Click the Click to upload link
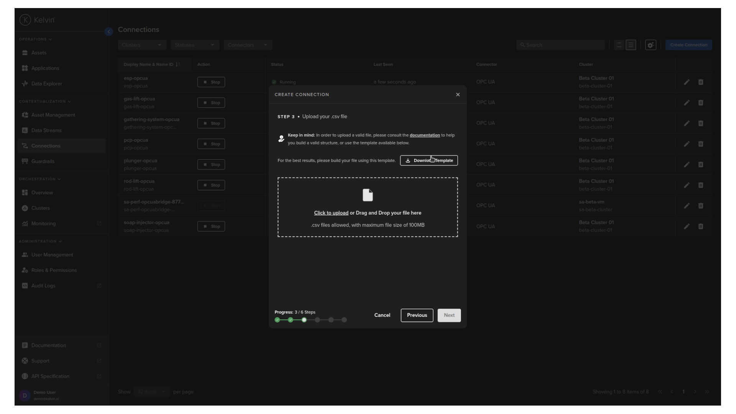 [331, 213]
